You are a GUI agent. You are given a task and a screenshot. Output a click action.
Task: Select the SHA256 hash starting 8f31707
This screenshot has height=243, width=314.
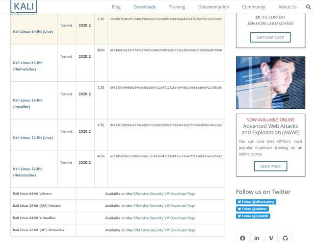(166, 88)
